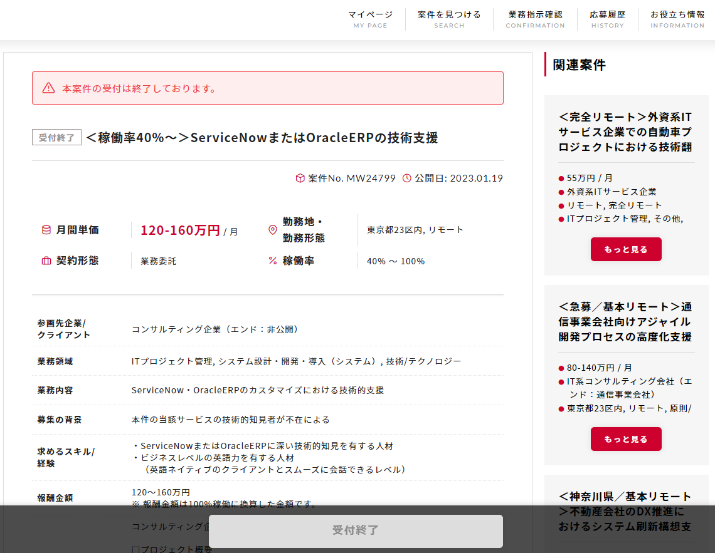Click the job title ServiceNowまたはOracleERPの技術支援
The image size is (715, 553).
262,137
